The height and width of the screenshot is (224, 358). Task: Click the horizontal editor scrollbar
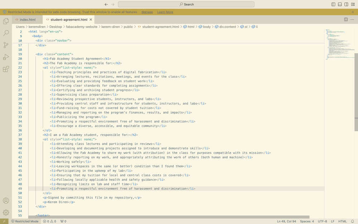tap(169, 217)
